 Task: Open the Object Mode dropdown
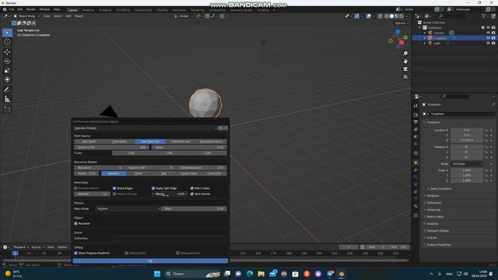click(26, 16)
